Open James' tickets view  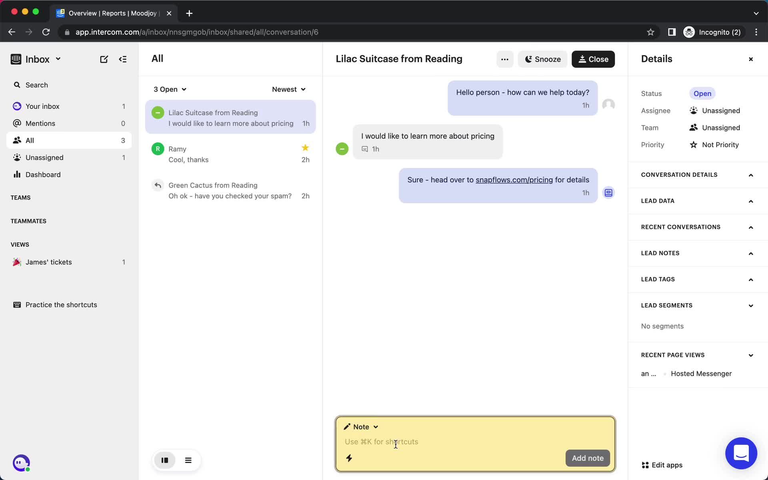69,262
